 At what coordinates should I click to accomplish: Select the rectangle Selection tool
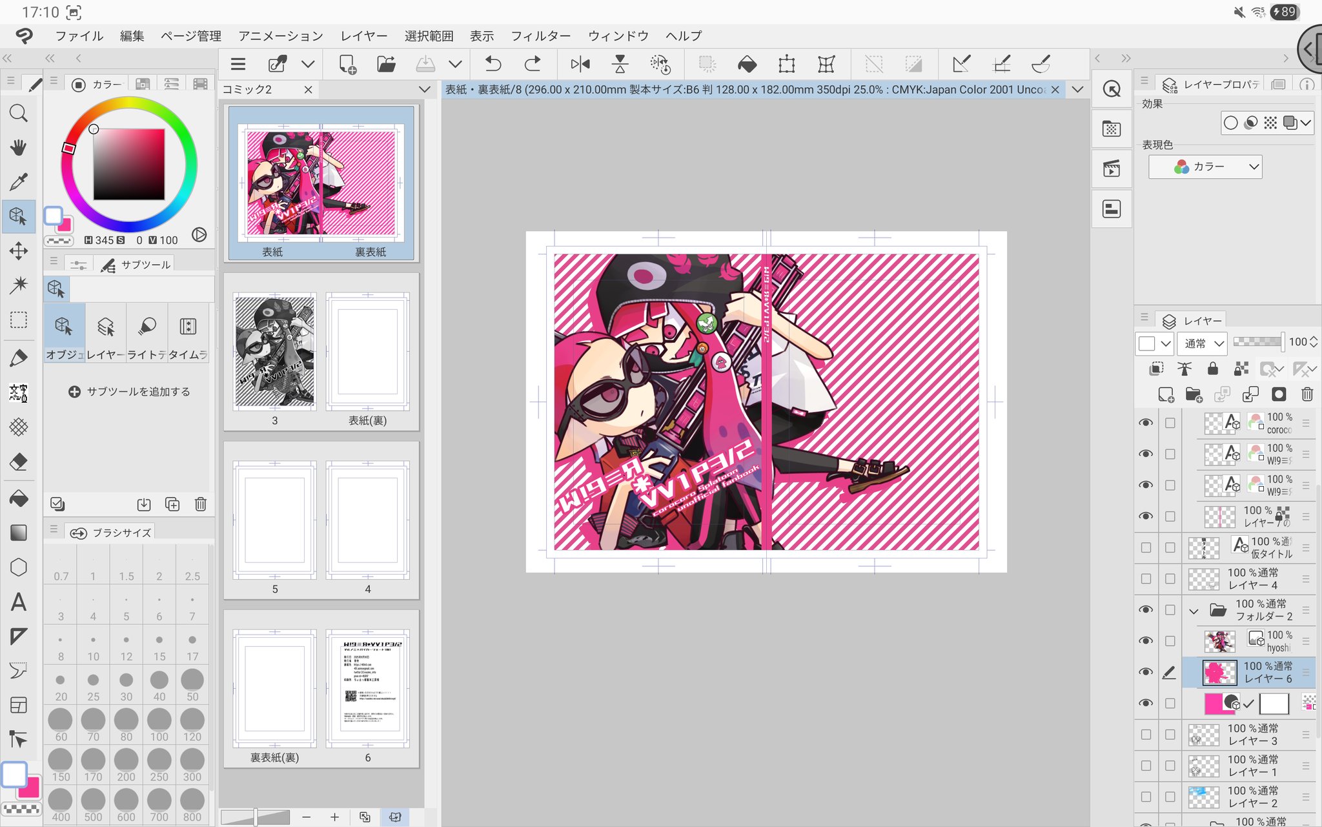[x=19, y=320]
